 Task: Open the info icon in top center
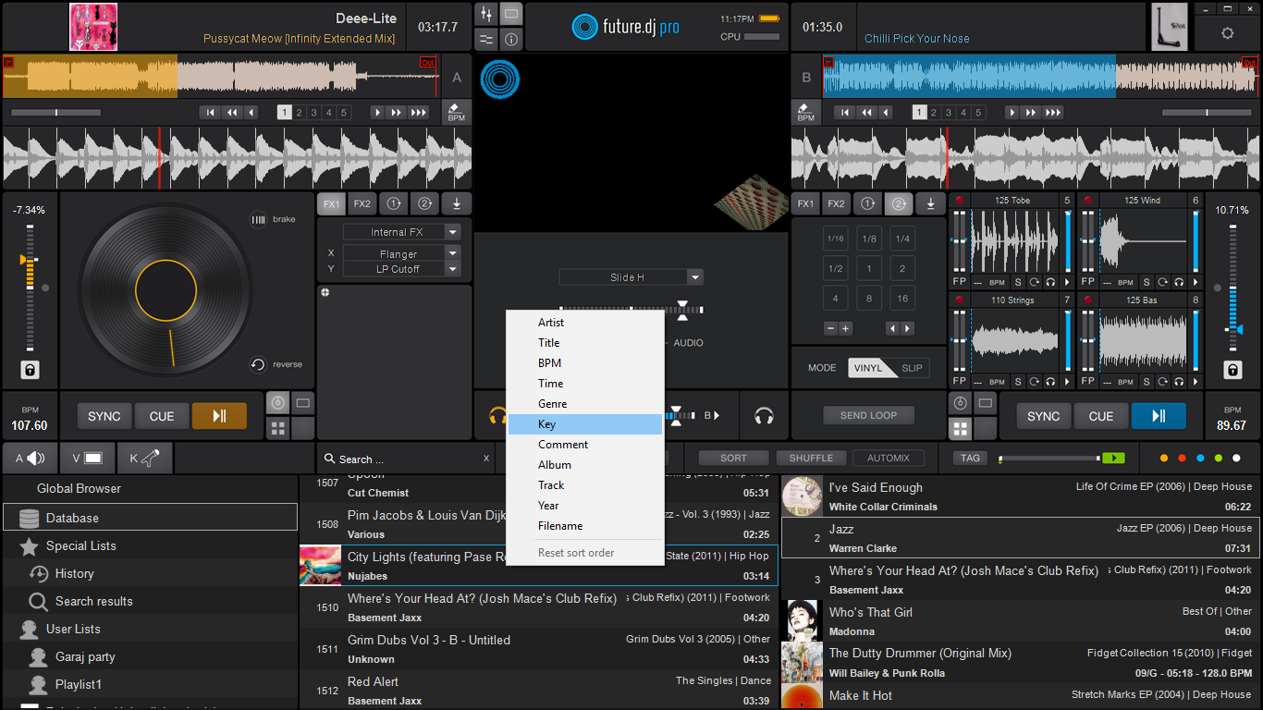click(x=511, y=40)
